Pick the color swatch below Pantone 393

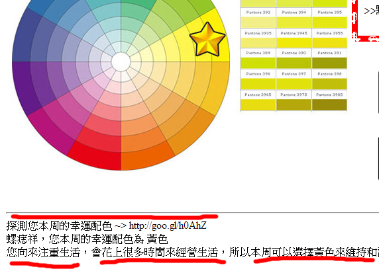[x=258, y=22]
